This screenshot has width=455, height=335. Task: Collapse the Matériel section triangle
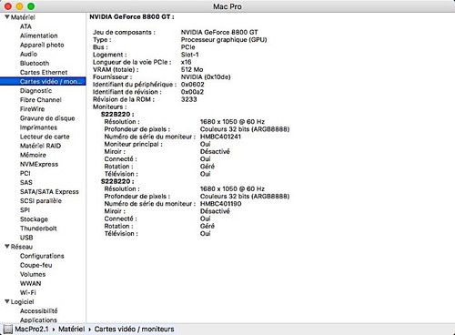coord(7,17)
